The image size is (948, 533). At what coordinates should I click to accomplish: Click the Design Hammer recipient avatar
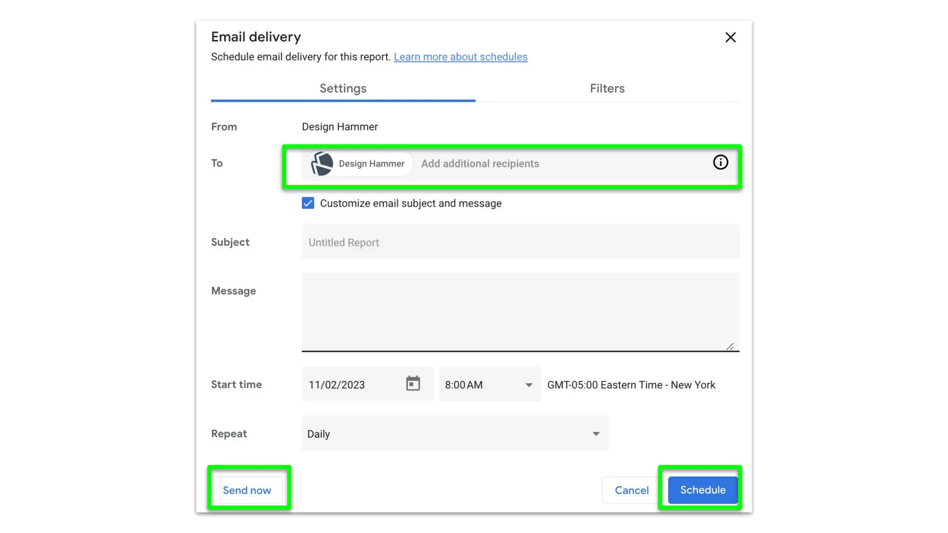pos(322,164)
